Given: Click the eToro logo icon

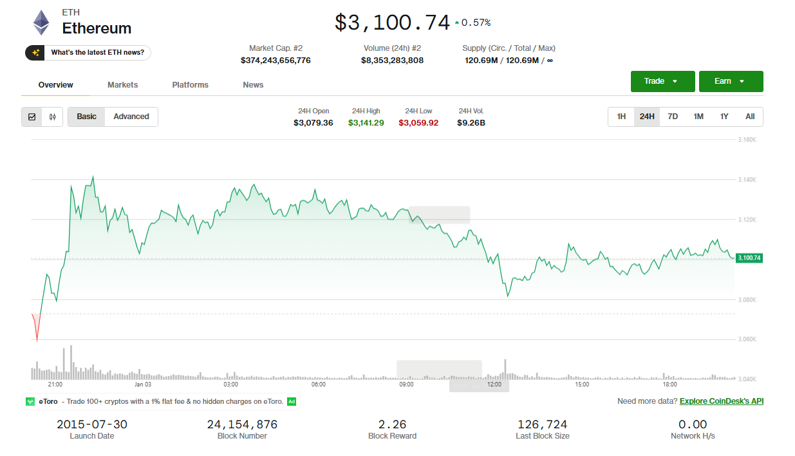Looking at the screenshot, I should [x=30, y=401].
